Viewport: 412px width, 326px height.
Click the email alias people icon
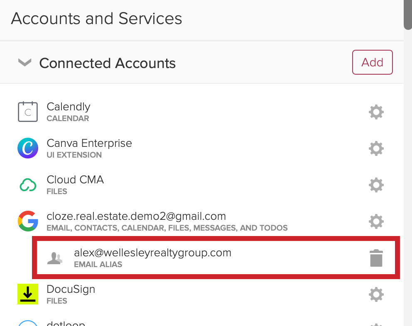(x=55, y=258)
